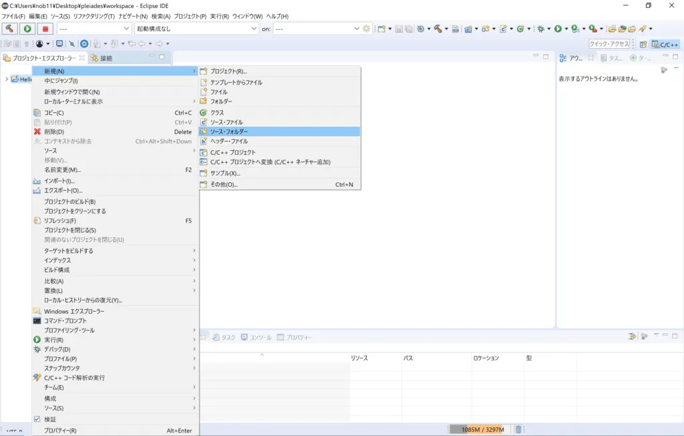This screenshot has height=436, width=684.
Task: Click the New wizard toolbar icon
Action: pos(381,29)
